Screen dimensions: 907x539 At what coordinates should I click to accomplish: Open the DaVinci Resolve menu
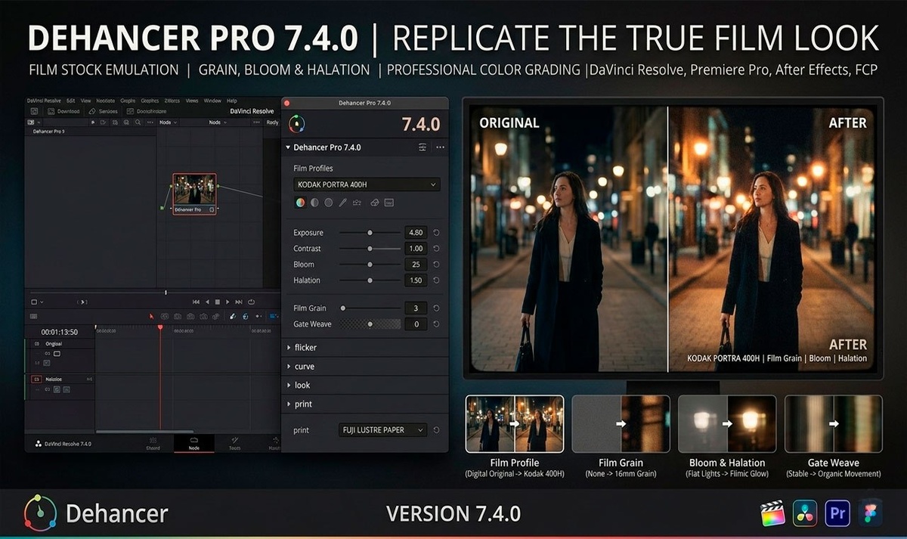44,101
